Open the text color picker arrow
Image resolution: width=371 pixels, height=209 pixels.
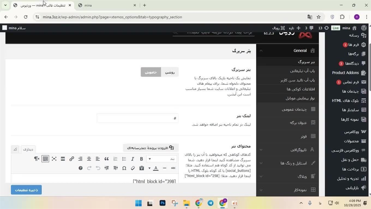[150, 168]
